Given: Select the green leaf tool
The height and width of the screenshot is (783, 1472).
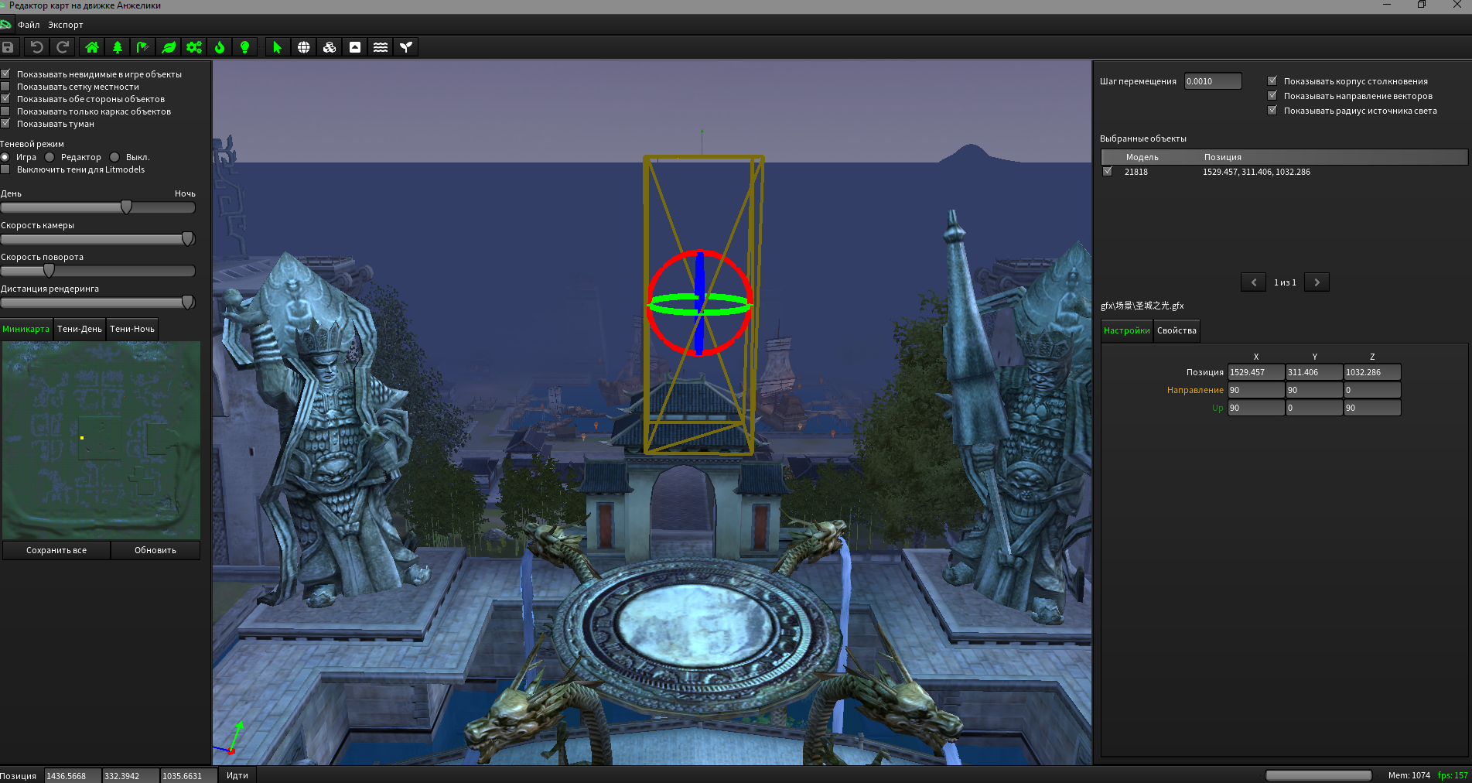Looking at the screenshot, I should [x=169, y=47].
